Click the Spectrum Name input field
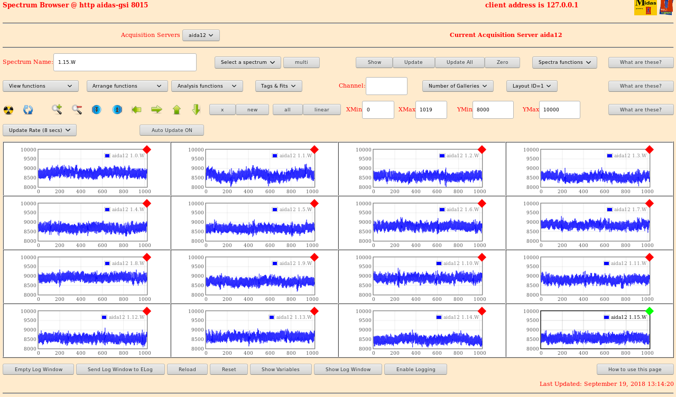 (125, 62)
